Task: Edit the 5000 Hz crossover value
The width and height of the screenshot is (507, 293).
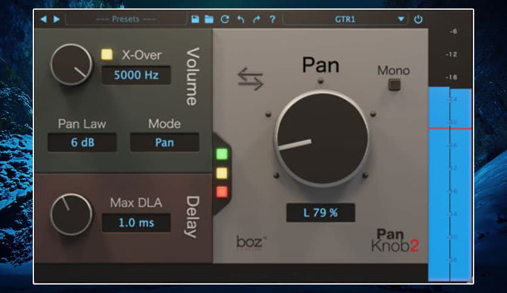Action: [x=136, y=75]
